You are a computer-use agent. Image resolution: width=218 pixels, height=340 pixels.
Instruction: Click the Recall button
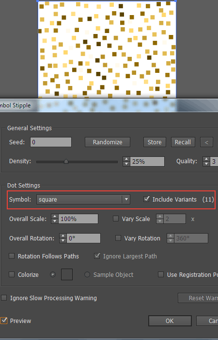(x=183, y=142)
